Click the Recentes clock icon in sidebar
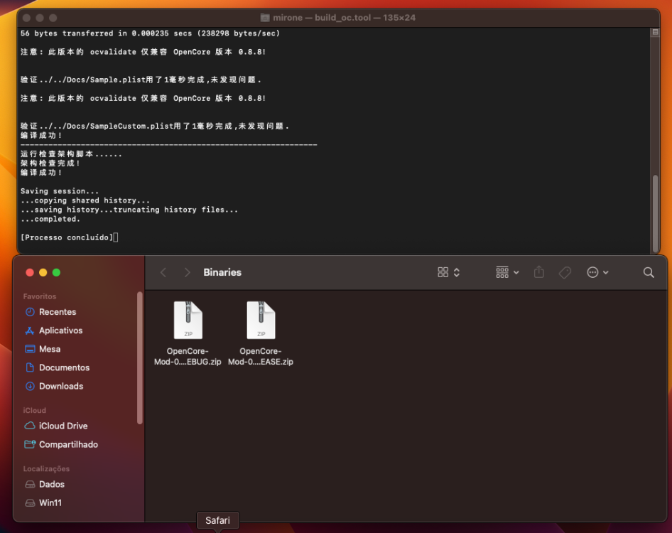The height and width of the screenshot is (533, 672). [30, 312]
